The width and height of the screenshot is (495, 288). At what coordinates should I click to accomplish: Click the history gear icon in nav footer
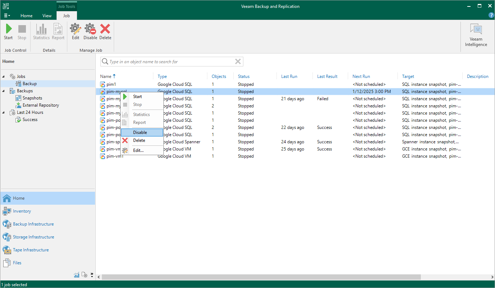(x=85, y=275)
